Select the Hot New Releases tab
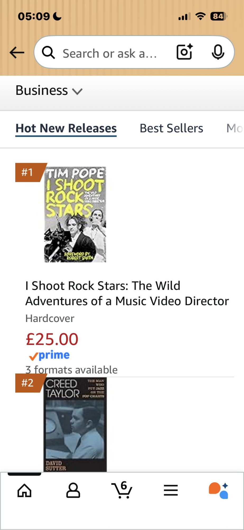The image size is (244, 530). coord(66,128)
